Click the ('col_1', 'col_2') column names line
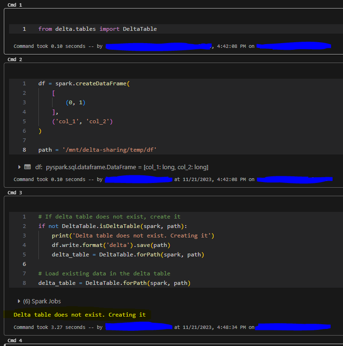The image size is (343, 346). [x=82, y=121]
